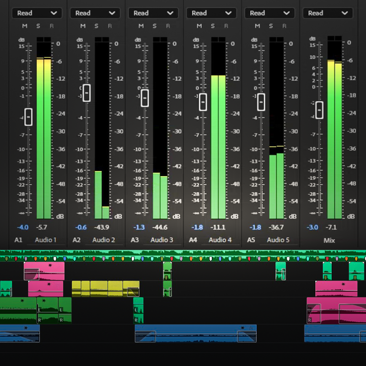Solo the Audio 2 track

click(x=96, y=26)
